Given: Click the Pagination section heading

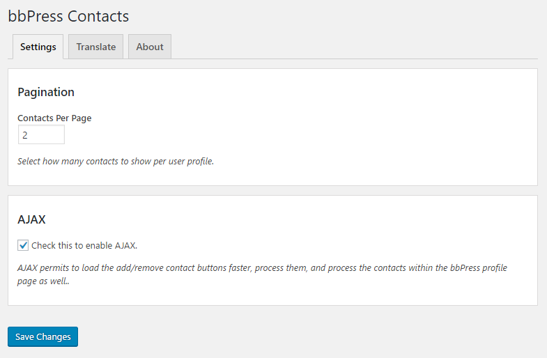Looking at the screenshot, I should coord(46,92).
